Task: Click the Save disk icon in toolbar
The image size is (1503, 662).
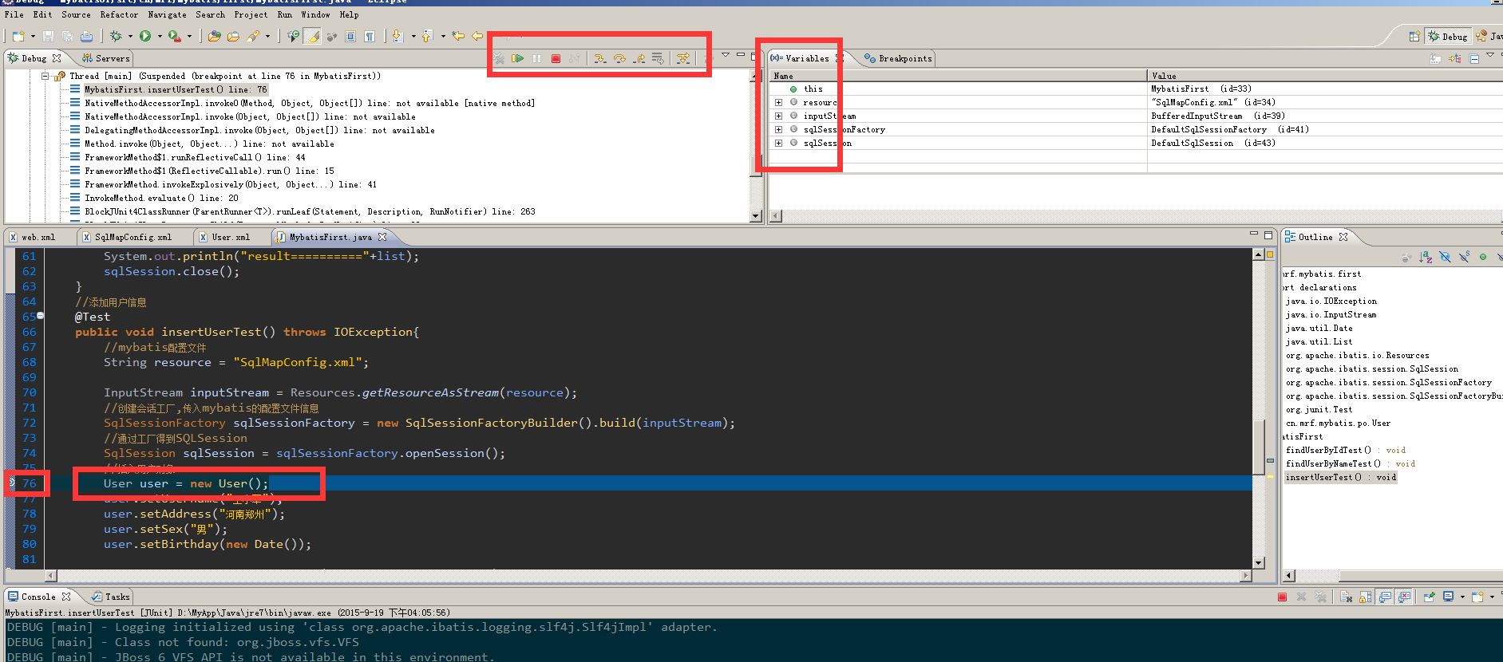Action: pyautogui.click(x=48, y=36)
